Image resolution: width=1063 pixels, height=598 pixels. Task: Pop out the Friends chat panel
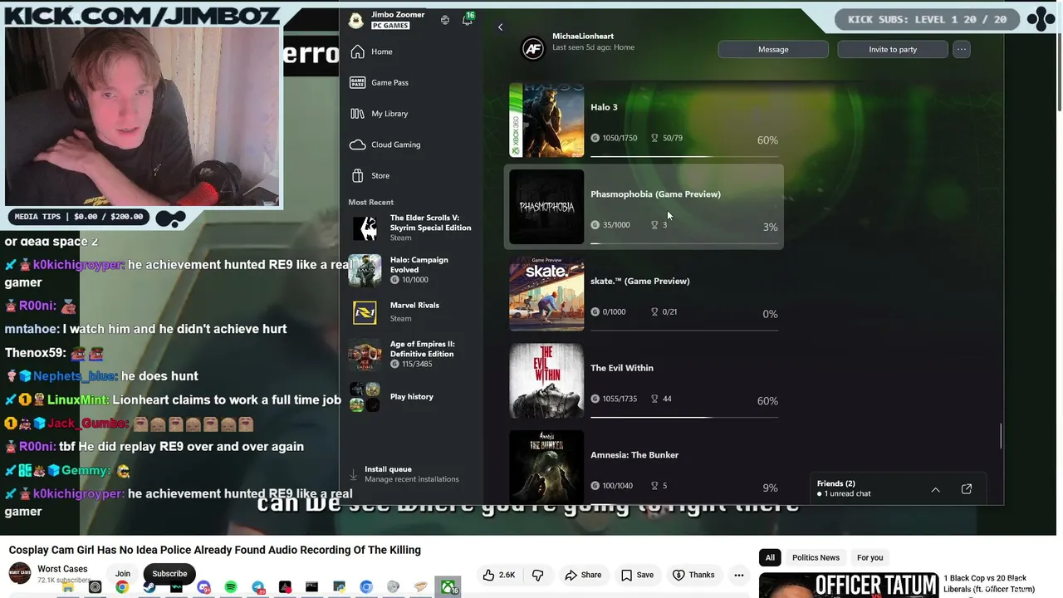967,489
